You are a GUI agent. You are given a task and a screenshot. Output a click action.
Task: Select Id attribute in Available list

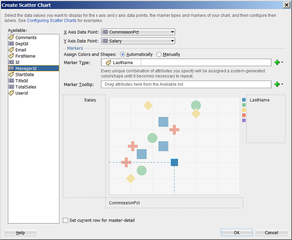tap(34, 62)
